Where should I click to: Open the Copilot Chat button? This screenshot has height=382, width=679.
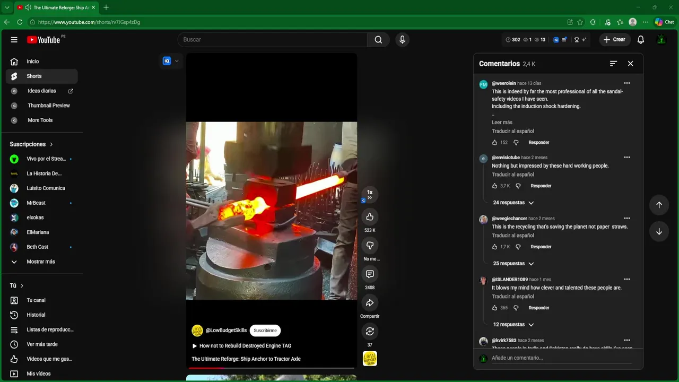pos(664,22)
